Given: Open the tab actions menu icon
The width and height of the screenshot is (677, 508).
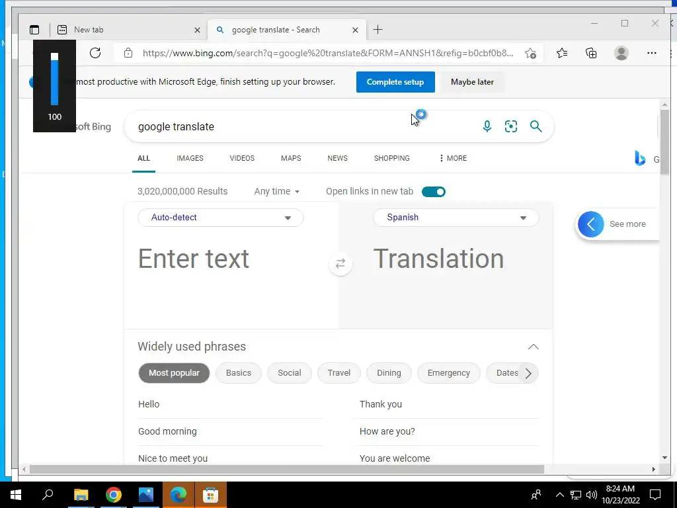Looking at the screenshot, I should (34, 30).
